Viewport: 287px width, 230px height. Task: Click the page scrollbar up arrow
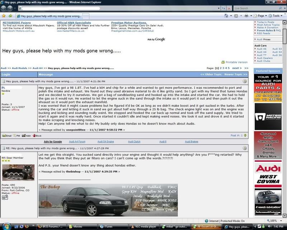click(284, 22)
